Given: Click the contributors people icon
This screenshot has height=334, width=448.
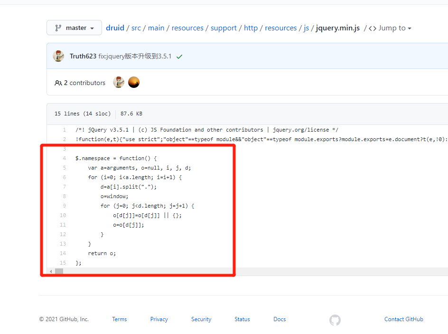Looking at the screenshot, I should [58, 83].
